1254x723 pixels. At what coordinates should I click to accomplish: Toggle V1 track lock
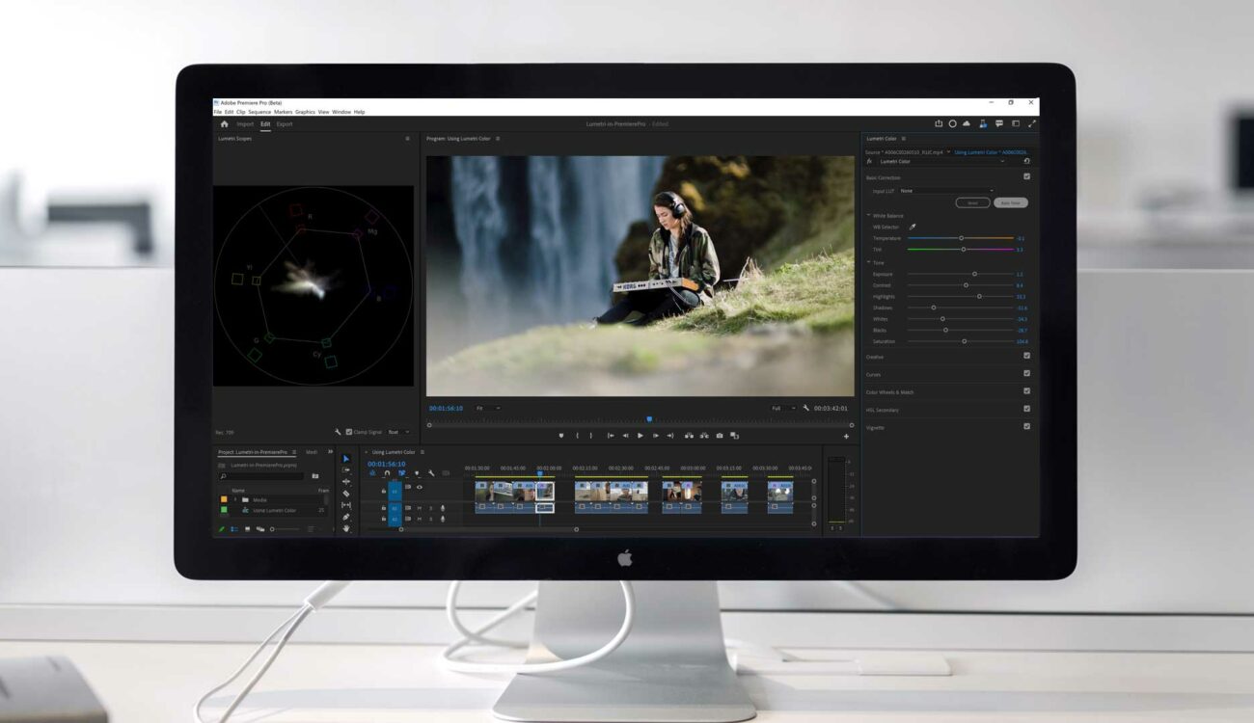point(384,491)
